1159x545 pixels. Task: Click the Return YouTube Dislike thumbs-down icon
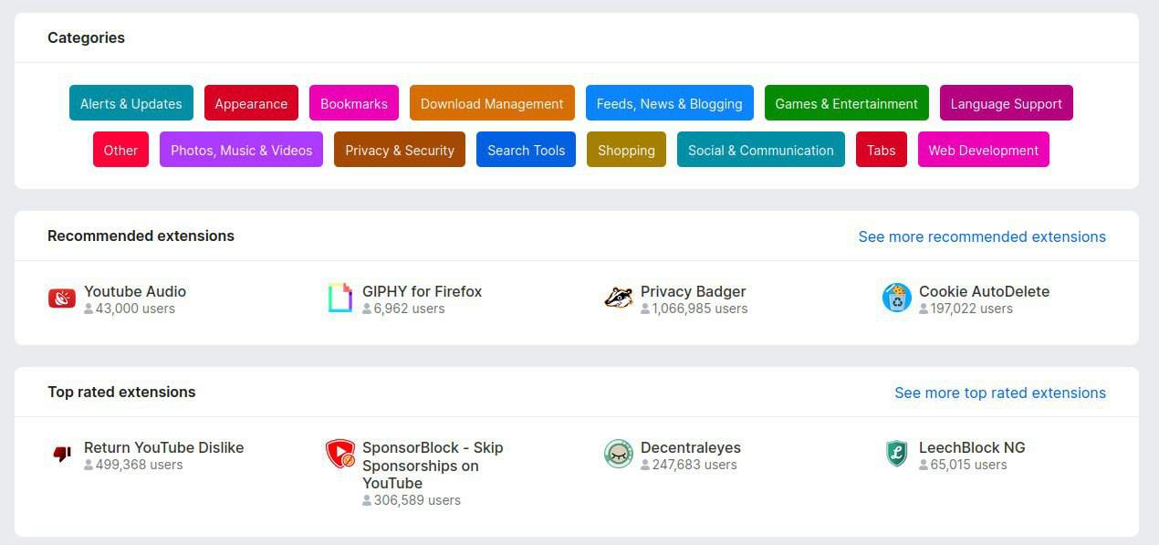tap(62, 454)
